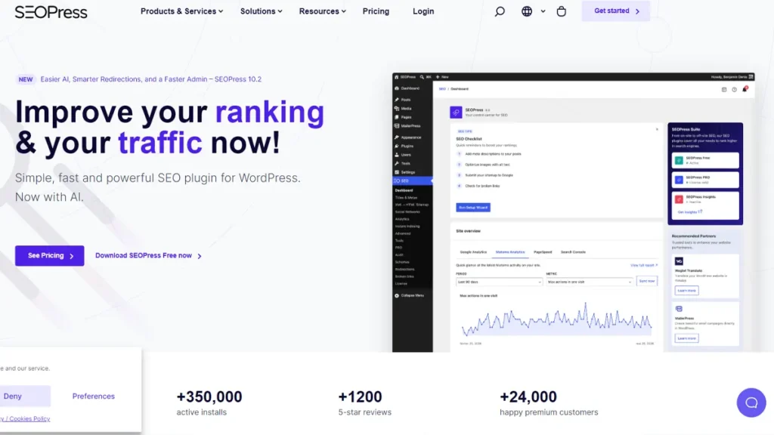Click the bell notification icon in dashboard preview
Image resolution: width=774 pixels, height=435 pixels.
[x=745, y=89]
